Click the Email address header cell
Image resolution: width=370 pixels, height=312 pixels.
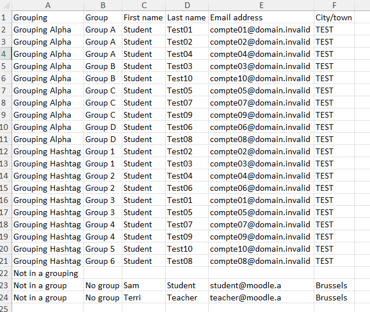[x=261, y=17]
